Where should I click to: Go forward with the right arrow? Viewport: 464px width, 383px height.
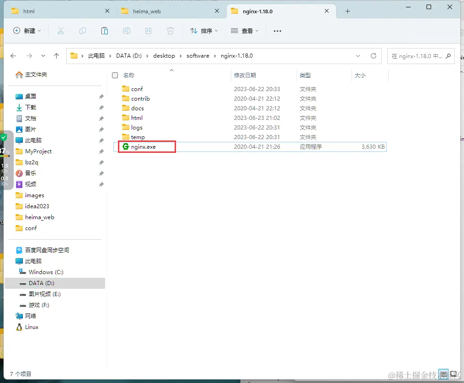(29, 56)
